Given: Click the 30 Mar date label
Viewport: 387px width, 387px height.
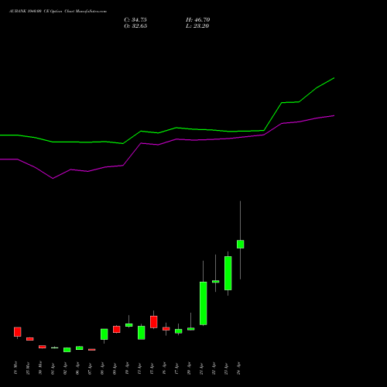Looking at the screenshot, I should point(41,368).
